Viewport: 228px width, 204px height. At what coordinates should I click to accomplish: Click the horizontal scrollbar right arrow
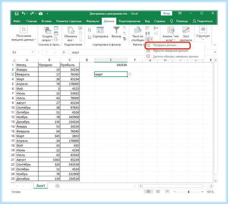click(211, 186)
